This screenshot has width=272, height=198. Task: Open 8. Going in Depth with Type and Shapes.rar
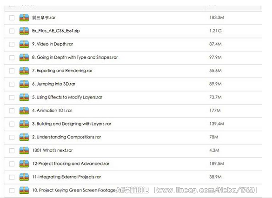(x=75, y=57)
